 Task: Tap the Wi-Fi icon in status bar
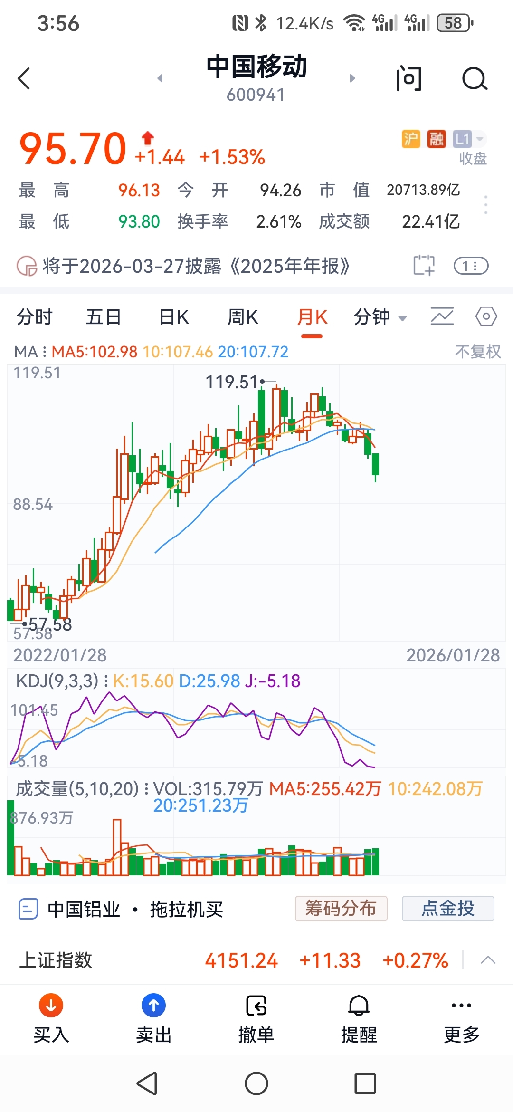click(354, 23)
